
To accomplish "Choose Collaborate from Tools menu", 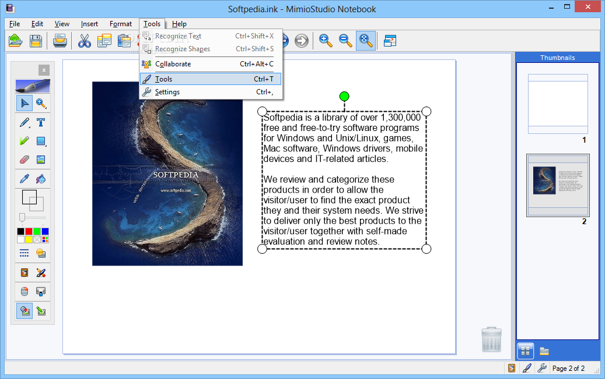I will coord(211,64).
